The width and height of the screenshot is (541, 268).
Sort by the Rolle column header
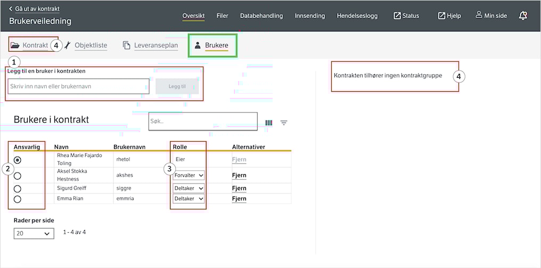[x=180, y=147]
